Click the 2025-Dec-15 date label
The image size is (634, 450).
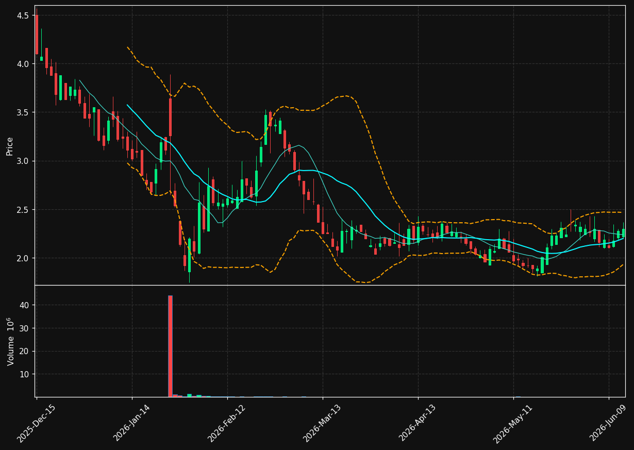[x=36, y=423]
